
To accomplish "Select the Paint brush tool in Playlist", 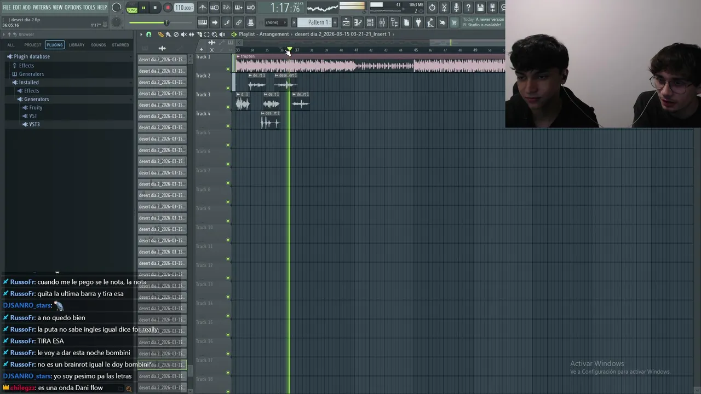I will click(x=168, y=34).
